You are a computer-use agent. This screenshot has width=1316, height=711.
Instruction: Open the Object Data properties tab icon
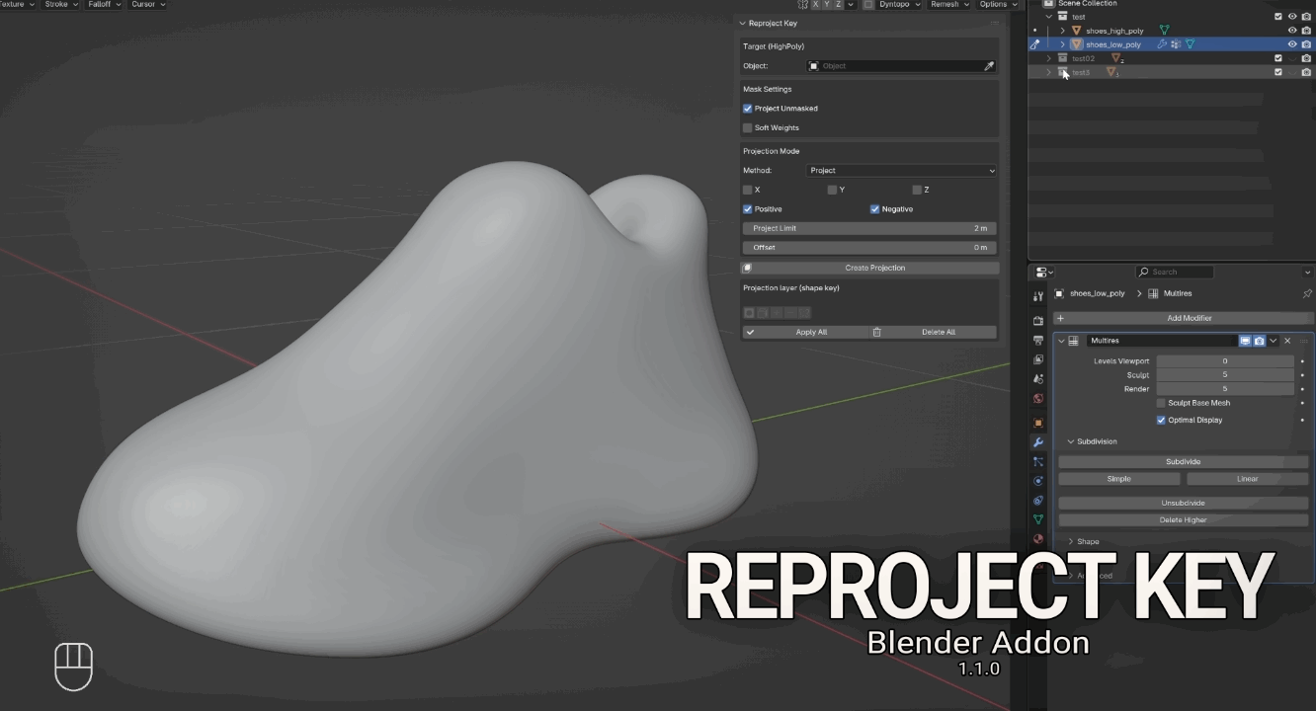point(1038,519)
